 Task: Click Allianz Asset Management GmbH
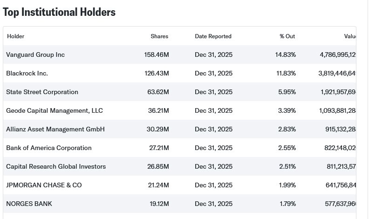pyautogui.click(x=55, y=130)
